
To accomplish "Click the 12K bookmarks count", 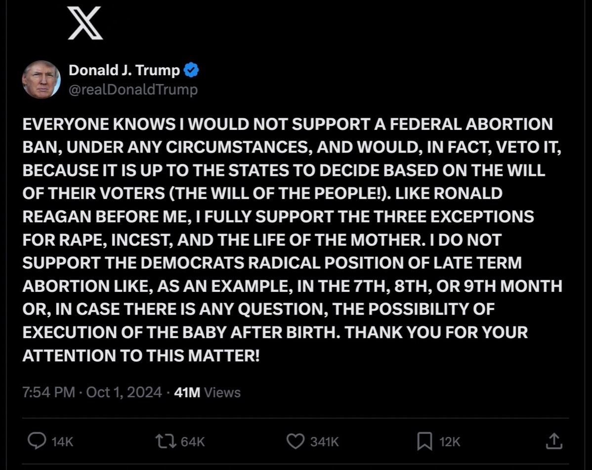I will [450, 442].
